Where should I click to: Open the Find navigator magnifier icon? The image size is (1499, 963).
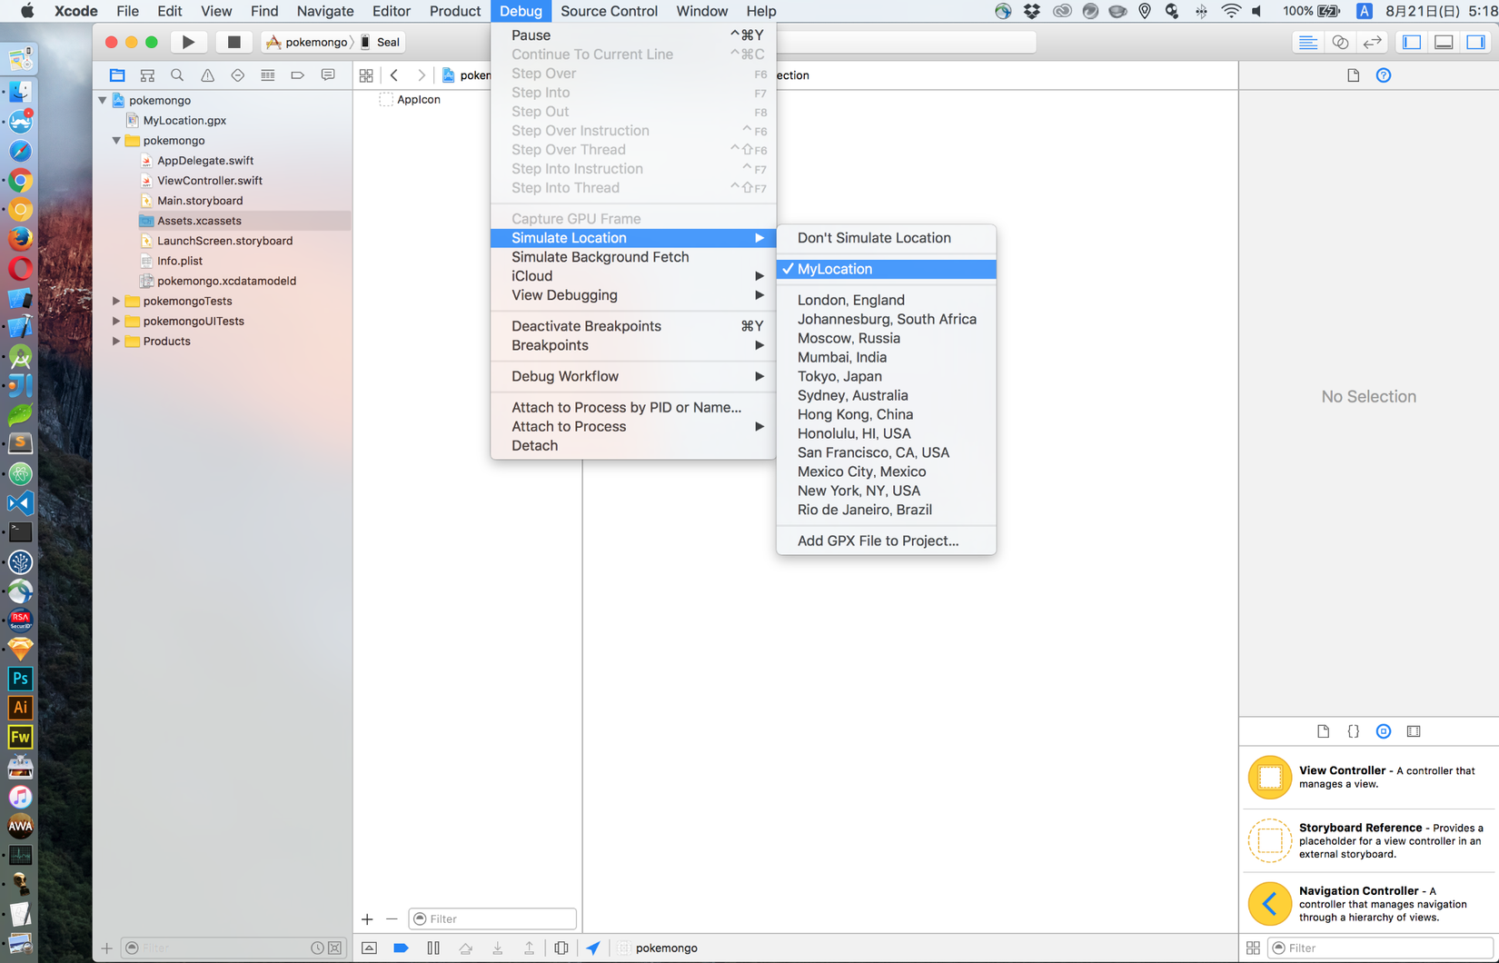(177, 75)
